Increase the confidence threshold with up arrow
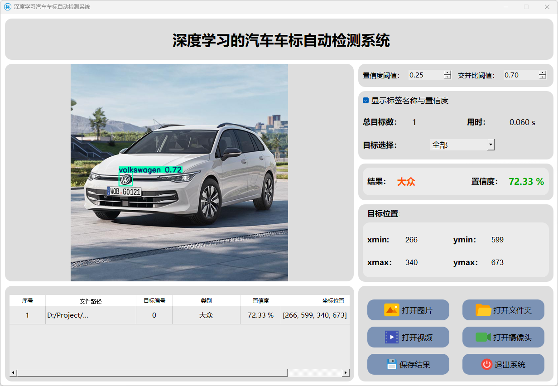The height and width of the screenshot is (386, 558). [447, 73]
